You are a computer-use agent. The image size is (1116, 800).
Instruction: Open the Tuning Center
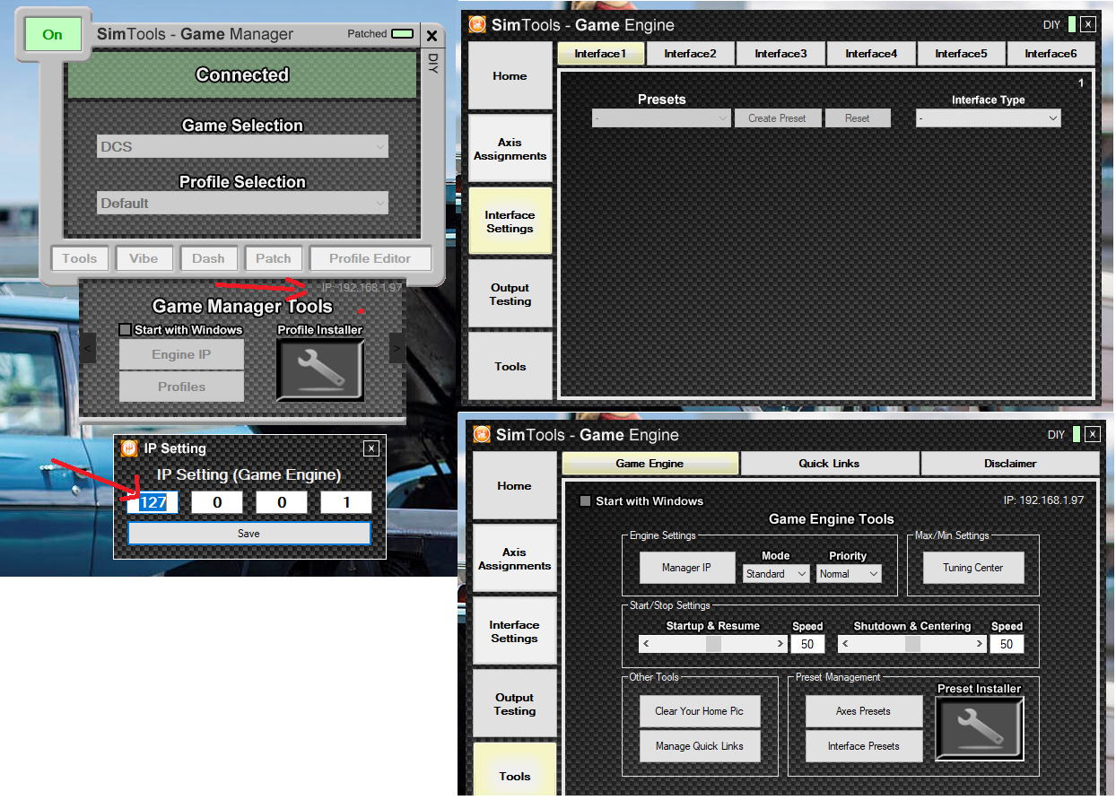point(972,568)
